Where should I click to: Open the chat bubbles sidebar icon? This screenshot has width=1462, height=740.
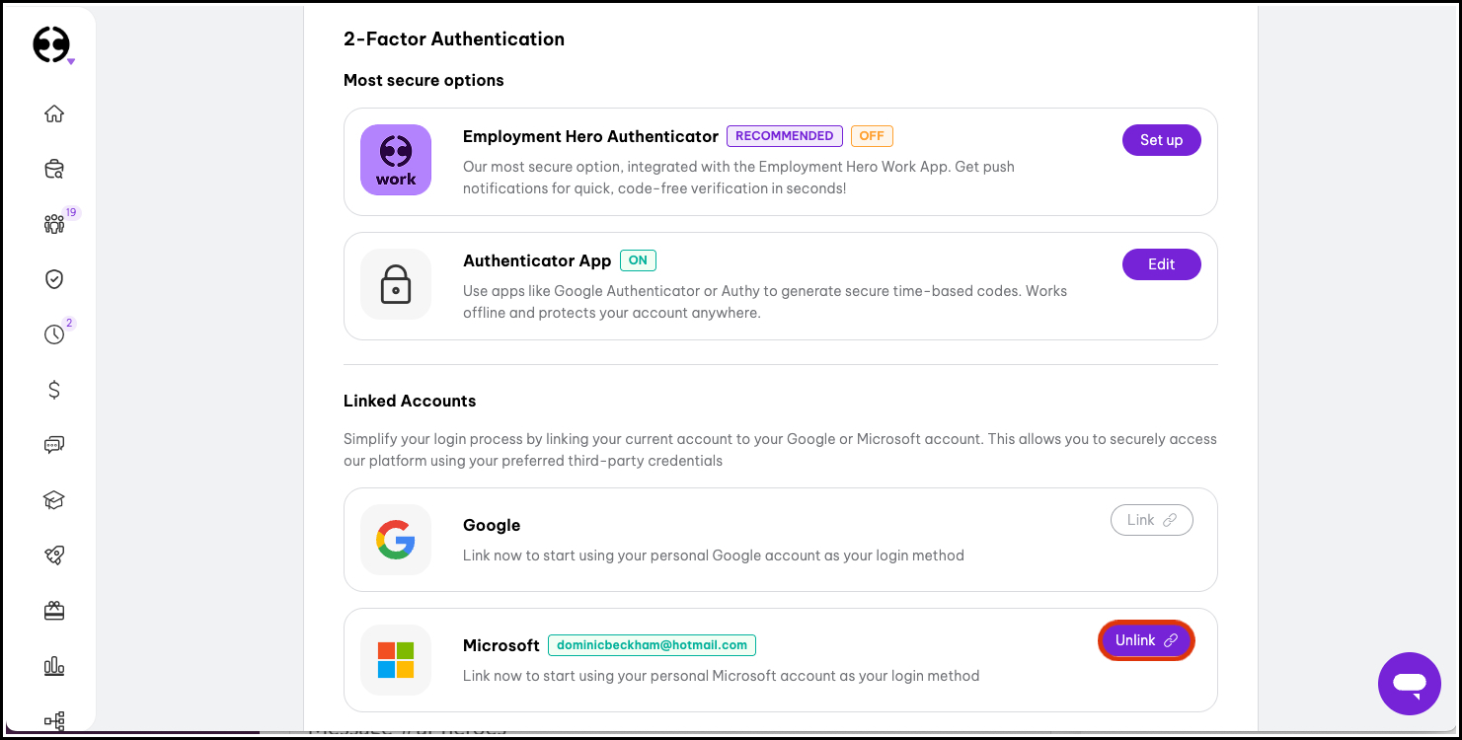coord(54,445)
